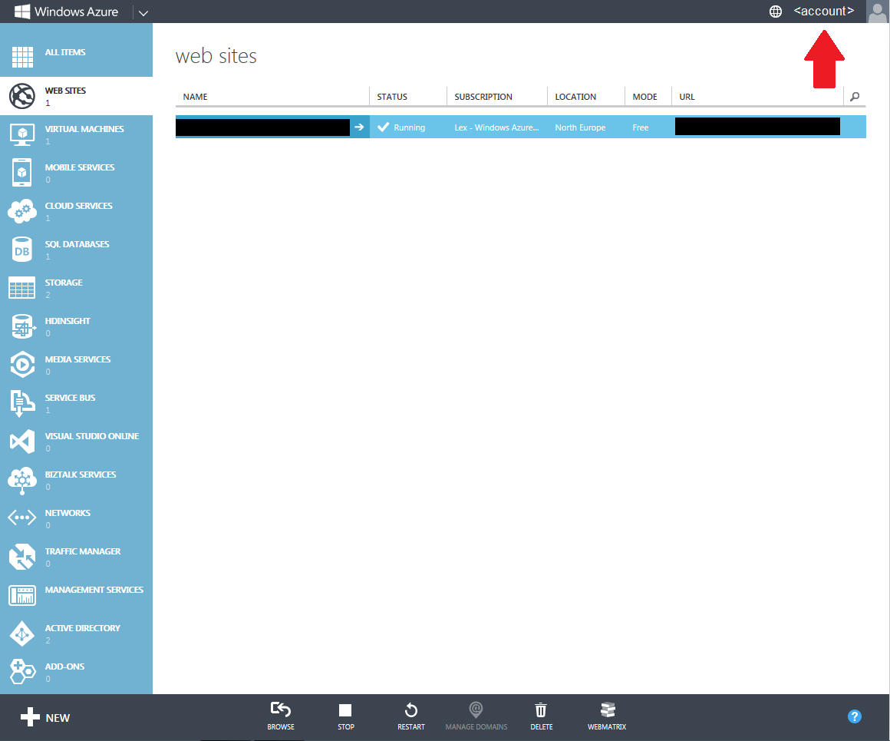Open Visual Studio Online logo icon

22,442
